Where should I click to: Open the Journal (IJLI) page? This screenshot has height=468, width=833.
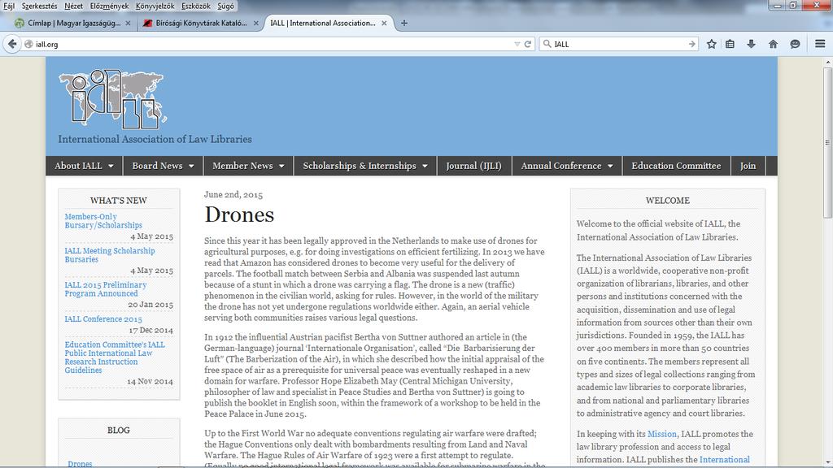474,166
